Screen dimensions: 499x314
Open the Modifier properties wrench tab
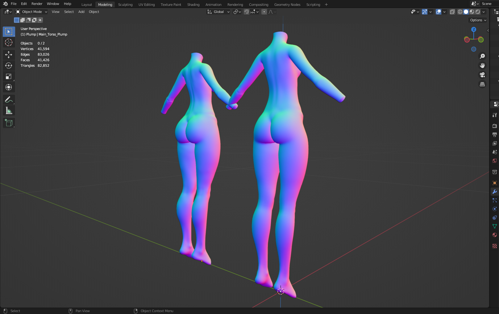pos(494,192)
